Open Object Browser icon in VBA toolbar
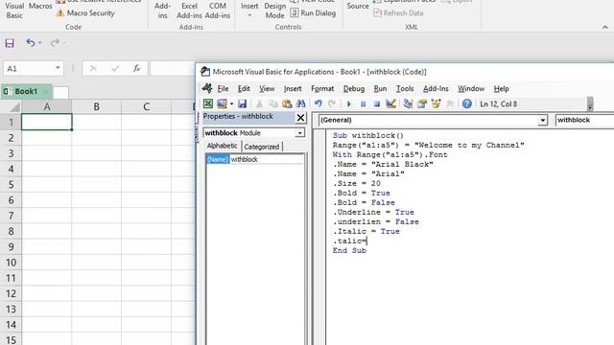Viewport: 614px width, 345px height. tap(436, 103)
